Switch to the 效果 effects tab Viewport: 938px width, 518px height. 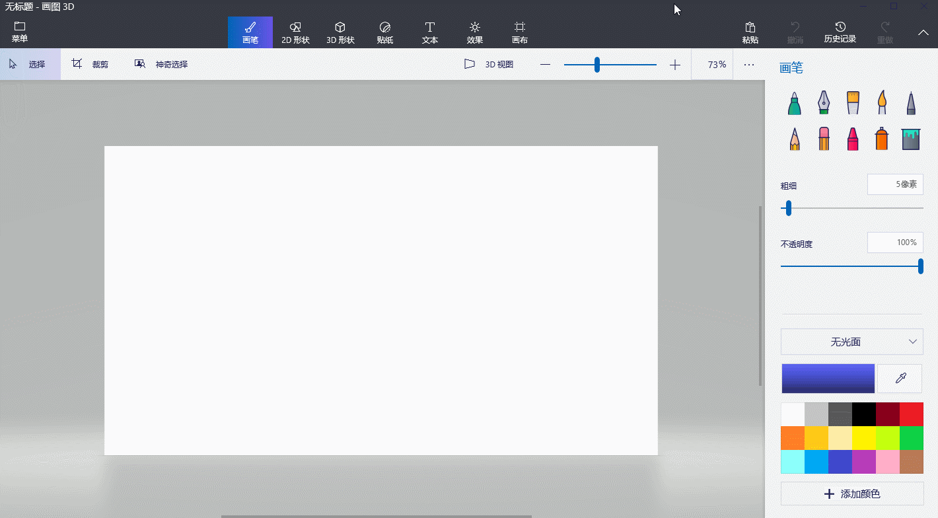tap(475, 32)
